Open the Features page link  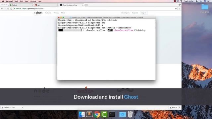(x=48, y=13)
